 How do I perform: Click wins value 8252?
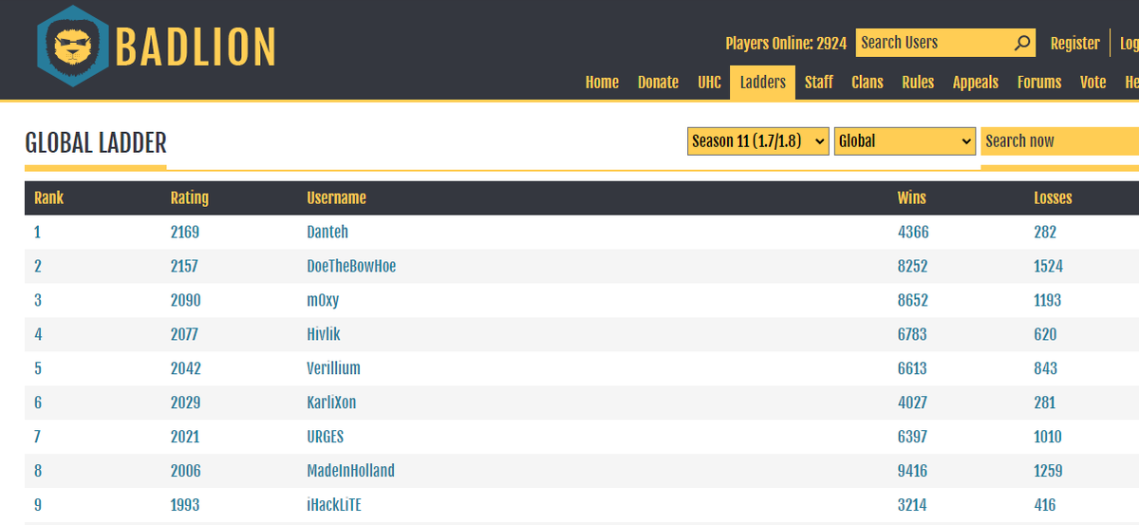point(912,266)
